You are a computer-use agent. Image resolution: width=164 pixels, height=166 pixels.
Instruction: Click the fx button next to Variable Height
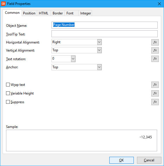point(155,93)
